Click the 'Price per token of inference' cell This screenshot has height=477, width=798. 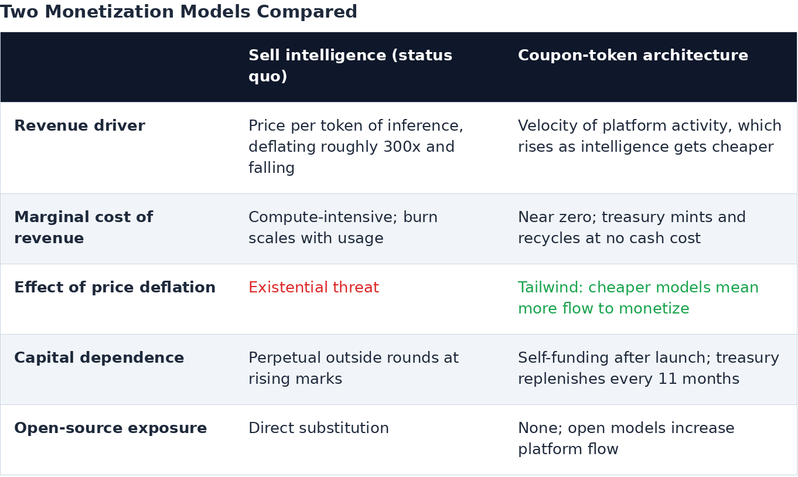point(369,148)
